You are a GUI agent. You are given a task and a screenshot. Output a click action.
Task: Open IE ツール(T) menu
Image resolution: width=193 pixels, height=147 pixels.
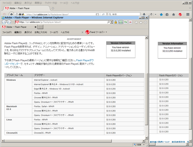point(54,32)
